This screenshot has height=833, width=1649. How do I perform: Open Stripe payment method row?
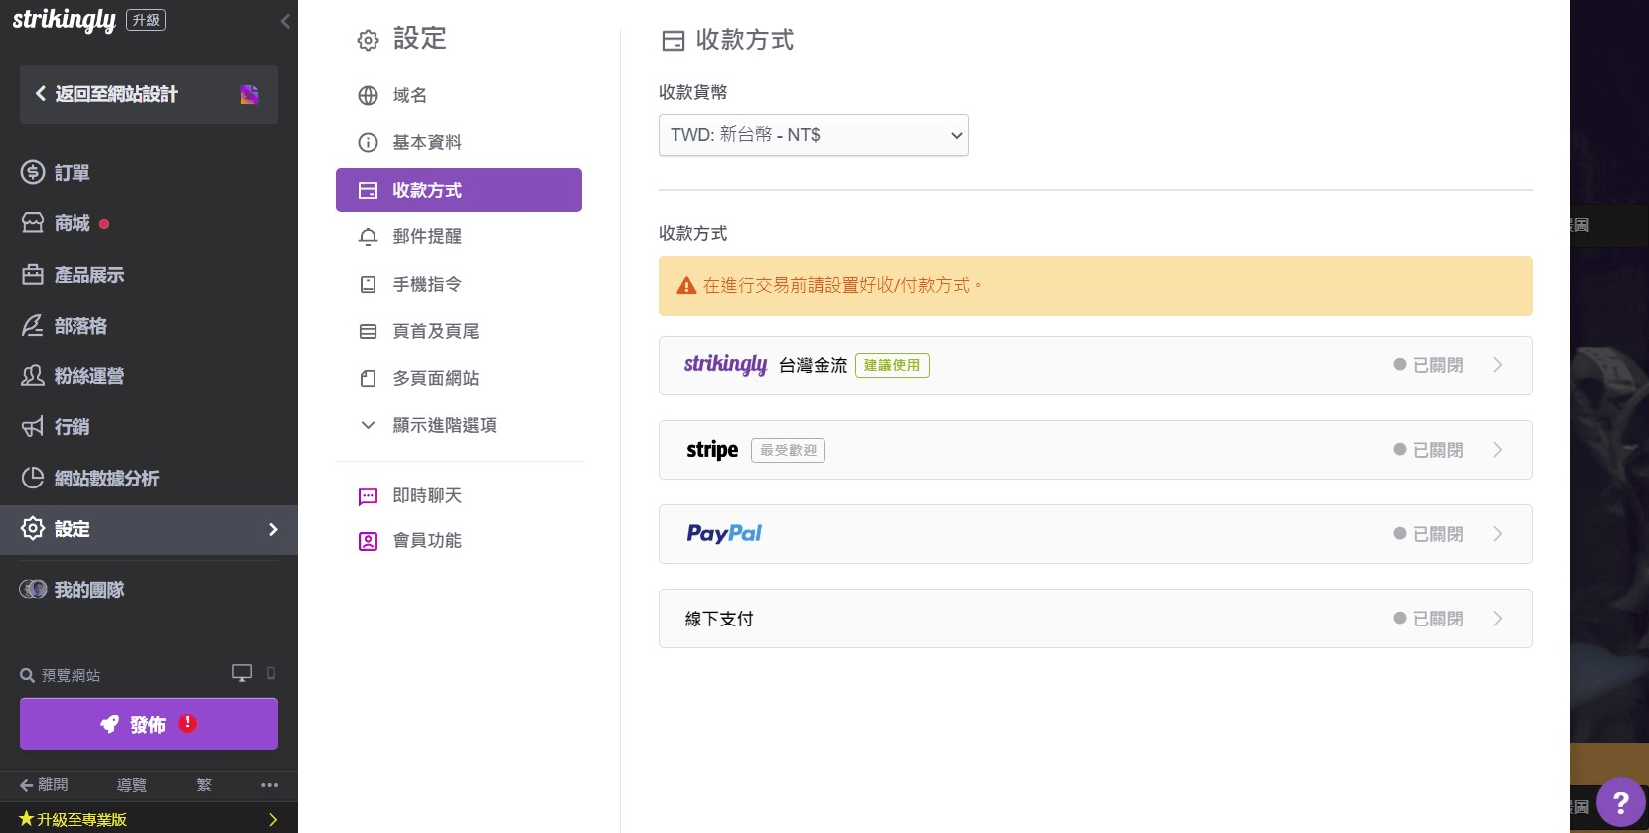point(1095,450)
